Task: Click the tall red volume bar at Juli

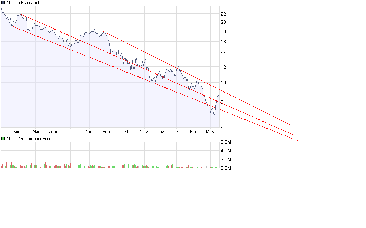Action: click(71, 162)
